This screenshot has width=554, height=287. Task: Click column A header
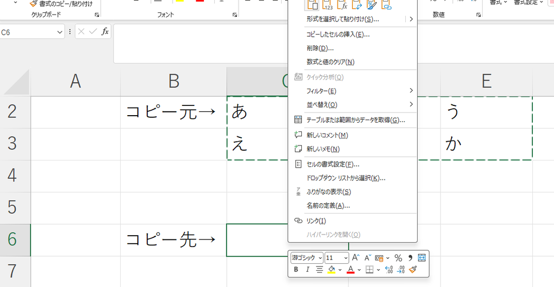click(75, 81)
